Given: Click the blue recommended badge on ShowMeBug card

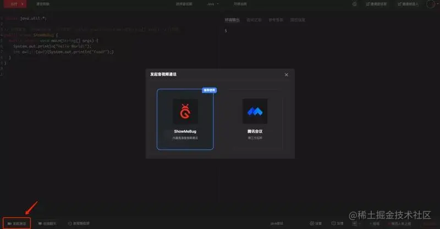Looking at the screenshot, I should (x=210, y=90).
